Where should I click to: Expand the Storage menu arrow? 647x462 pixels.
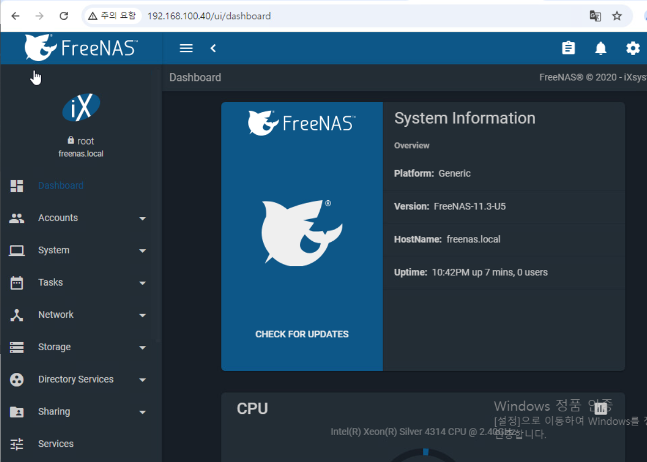coord(143,348)
